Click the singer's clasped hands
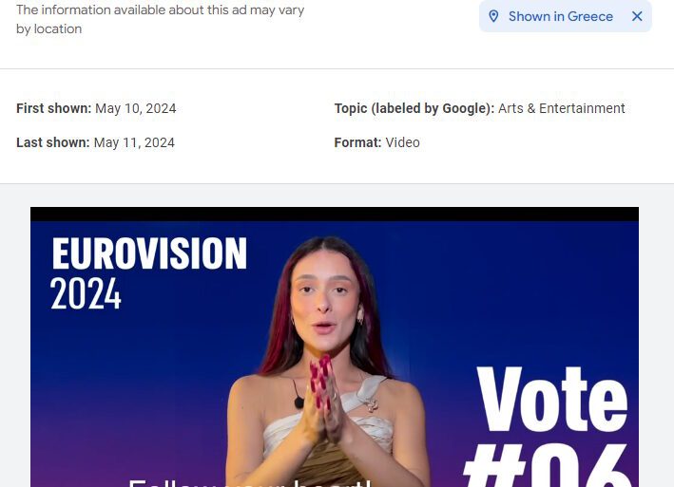Screen dimensions: 674x487 coord(323,399)
